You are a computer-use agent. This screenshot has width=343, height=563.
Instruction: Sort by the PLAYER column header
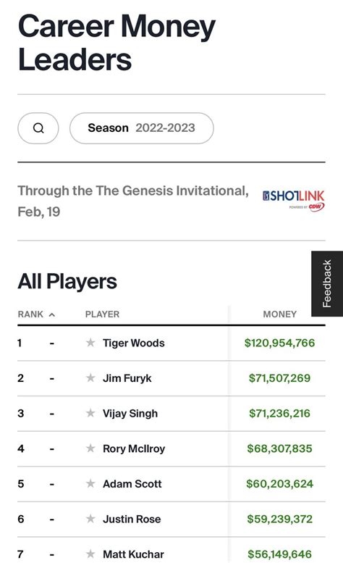pyautogui.click(x=102, y=314)
